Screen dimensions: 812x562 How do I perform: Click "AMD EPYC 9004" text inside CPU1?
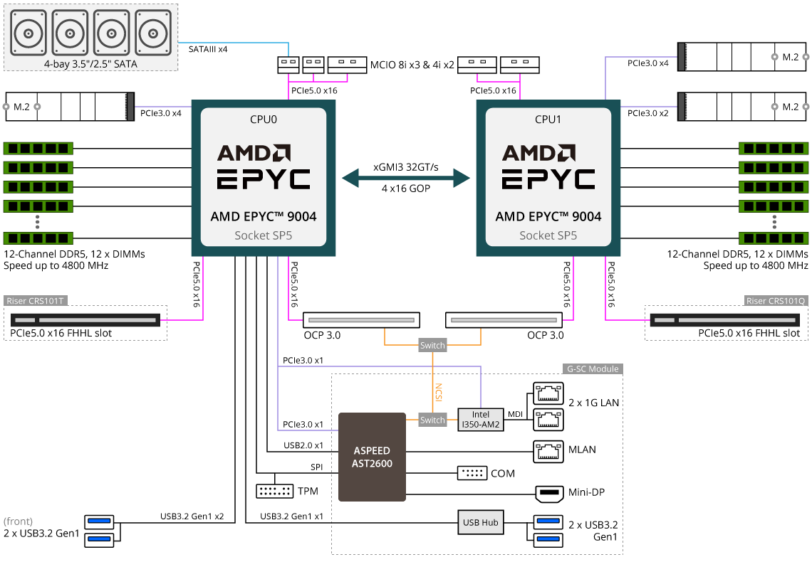click(x=548, y=216)
